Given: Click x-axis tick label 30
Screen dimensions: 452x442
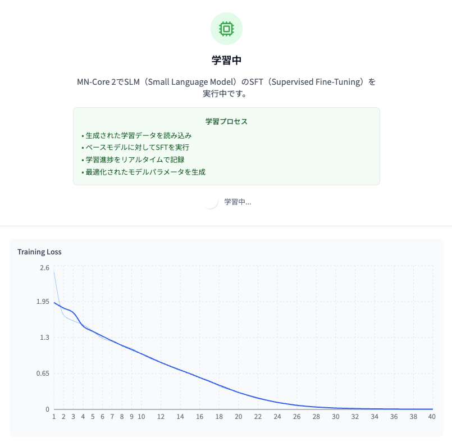Looking at the screenshot, I should click(336, 417).
